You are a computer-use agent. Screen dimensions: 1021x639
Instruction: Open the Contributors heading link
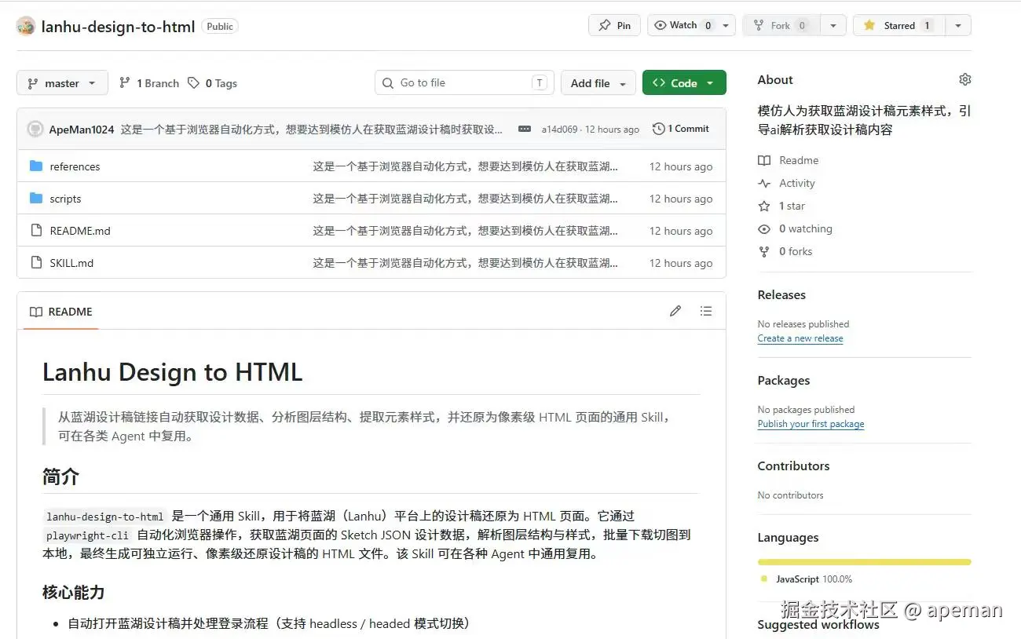(x=793, y=466)
